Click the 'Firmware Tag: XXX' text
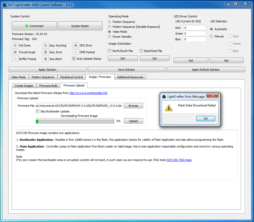 coord(24,39)
